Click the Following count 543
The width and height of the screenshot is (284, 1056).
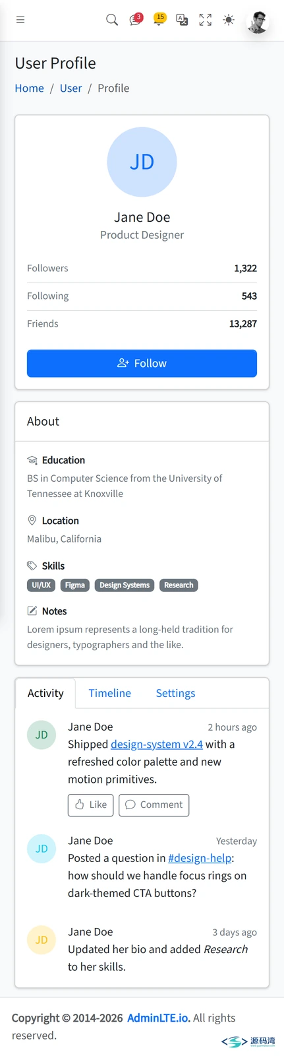click(x=249, y=296)
